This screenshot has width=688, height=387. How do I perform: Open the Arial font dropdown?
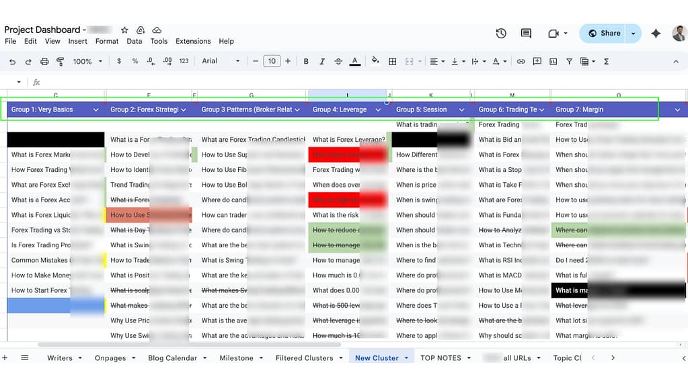point(221,61)
